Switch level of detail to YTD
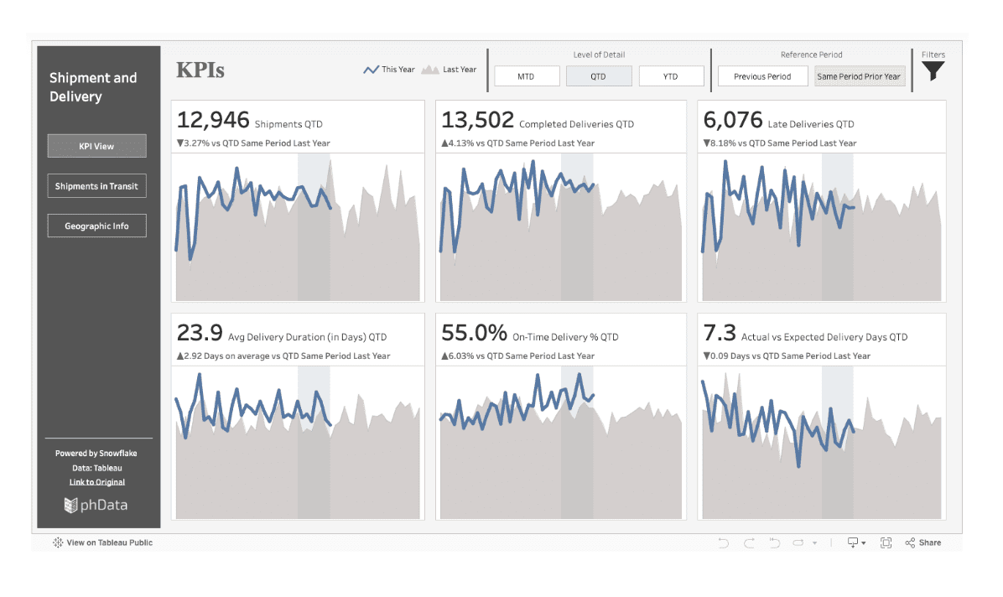 point(671,76)
